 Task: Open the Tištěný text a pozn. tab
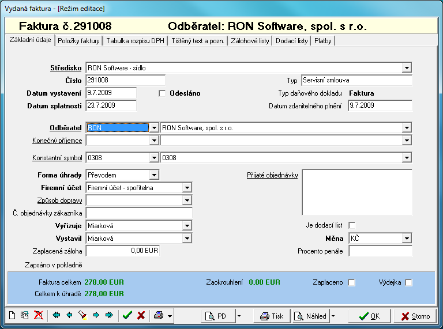pos(198,41)
